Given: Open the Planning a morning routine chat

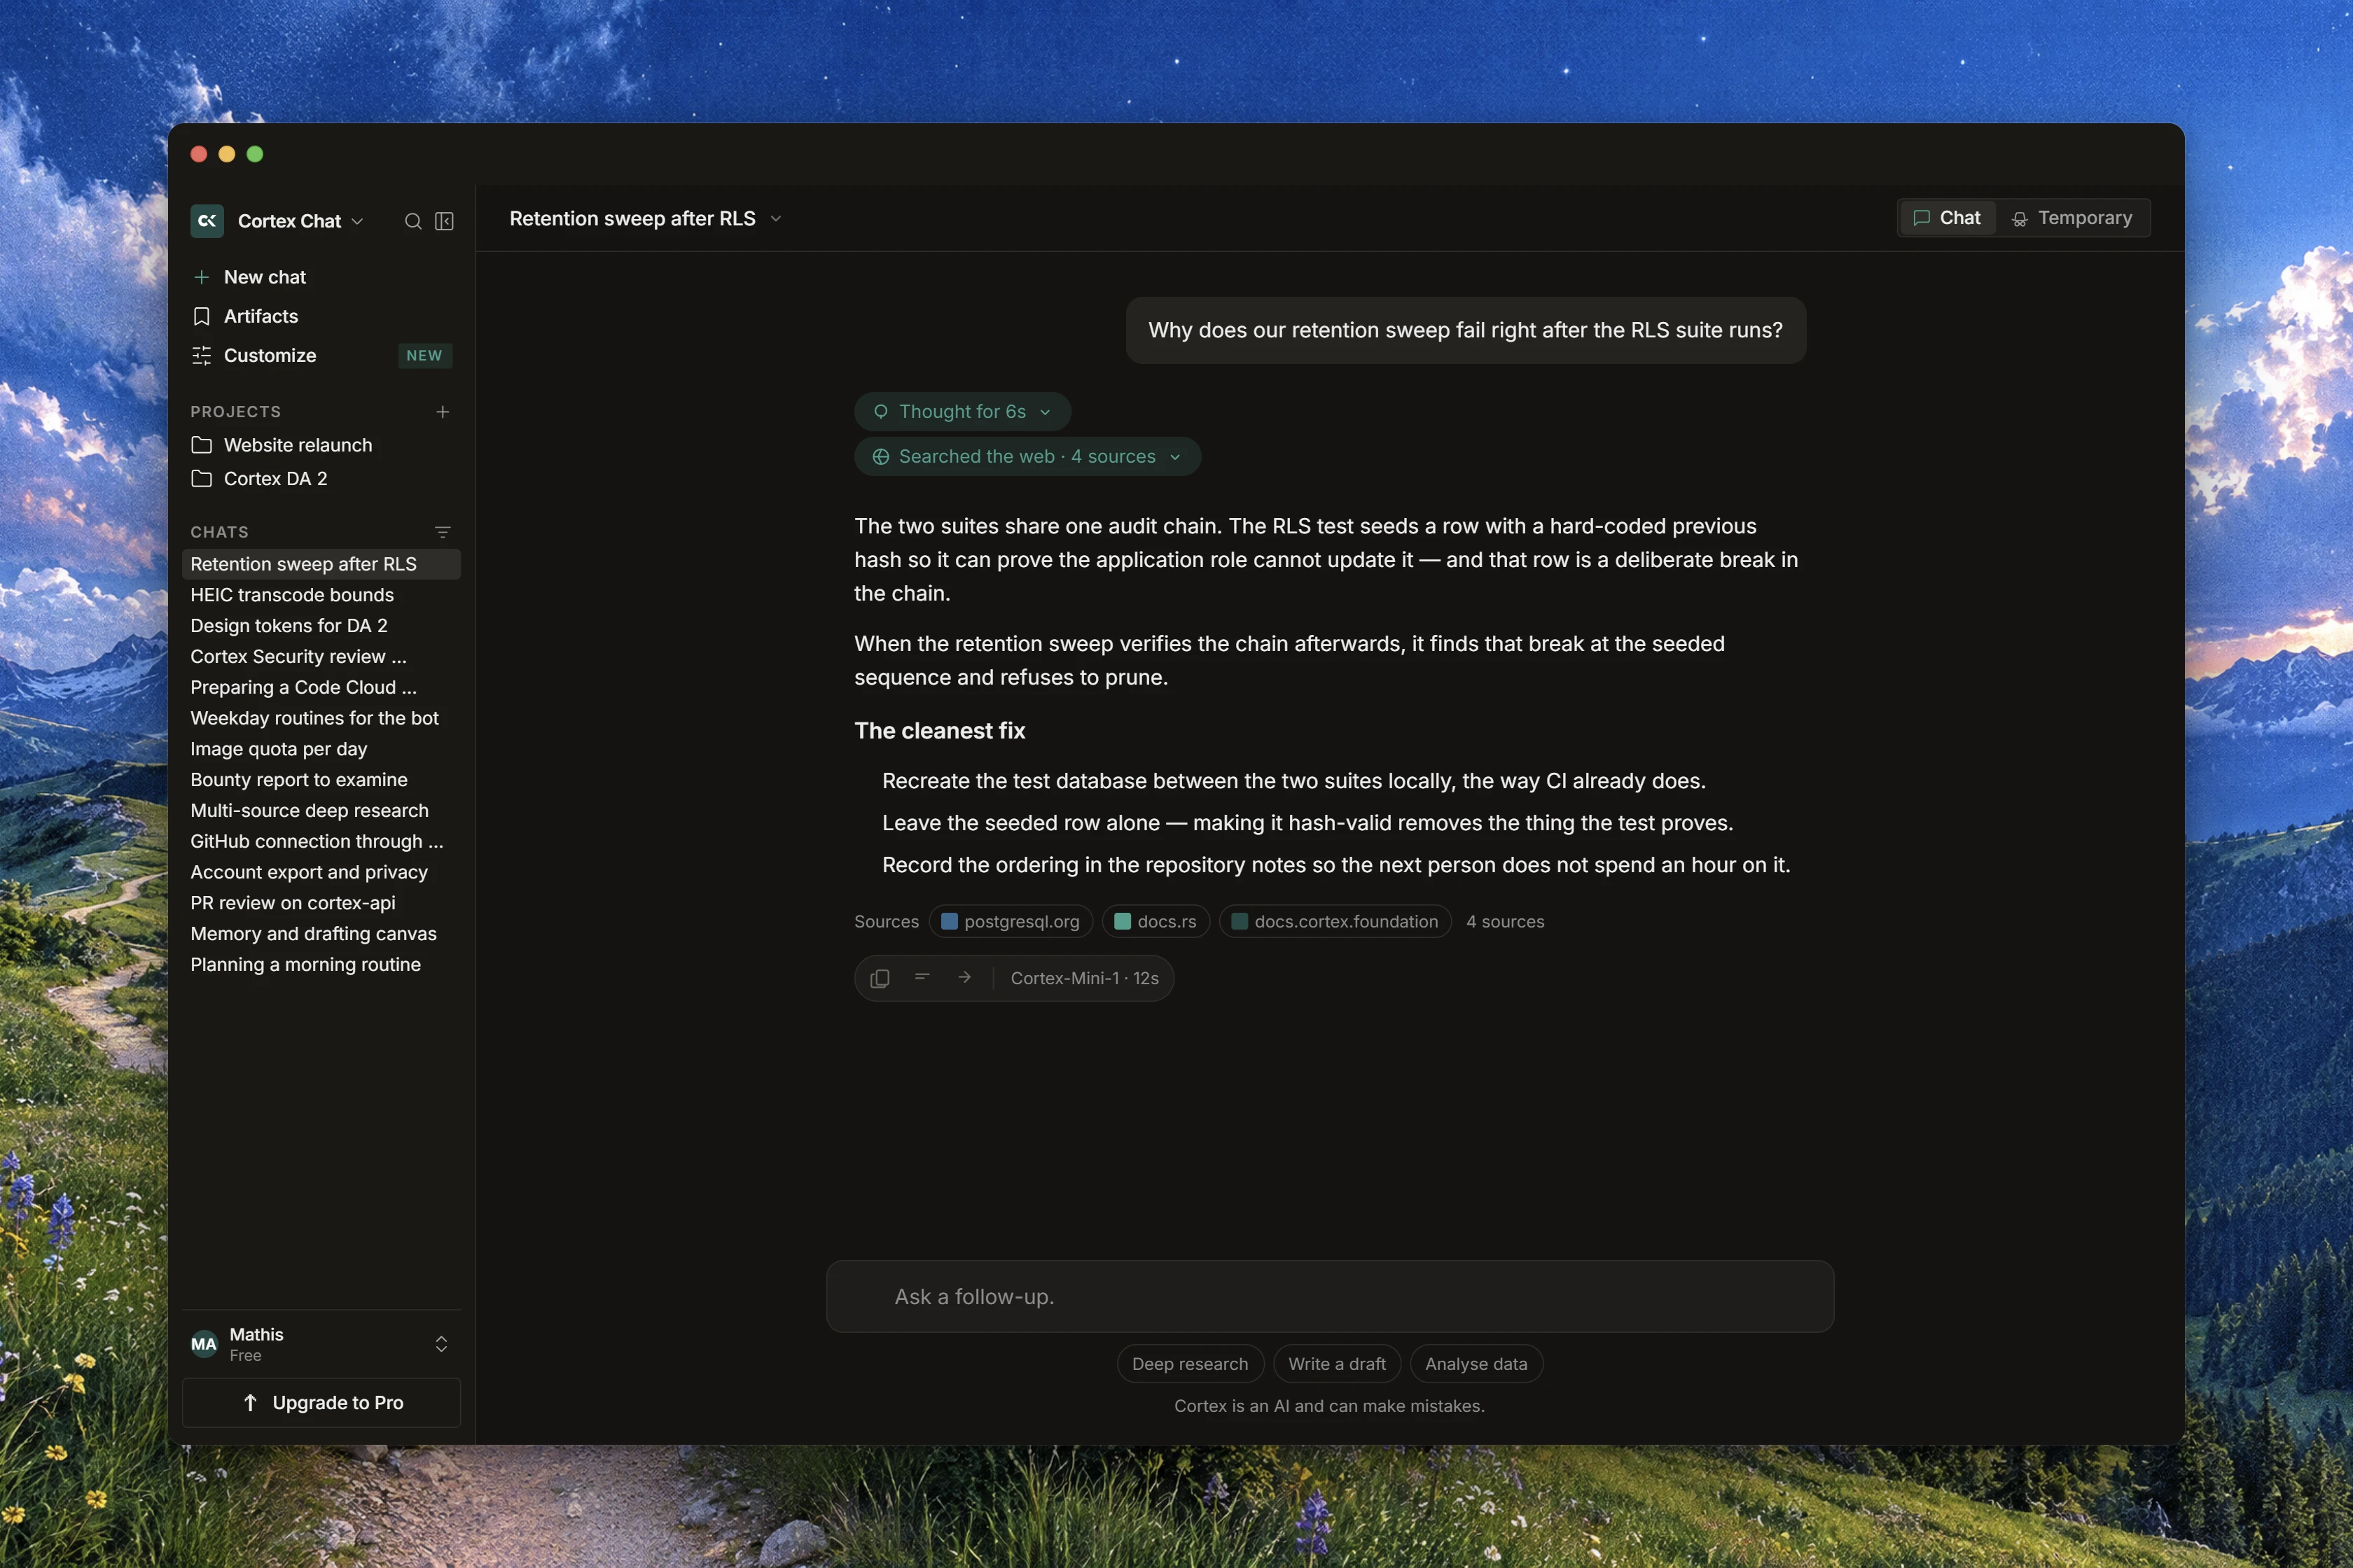Looking at the screenshot, I should point(321,965).
